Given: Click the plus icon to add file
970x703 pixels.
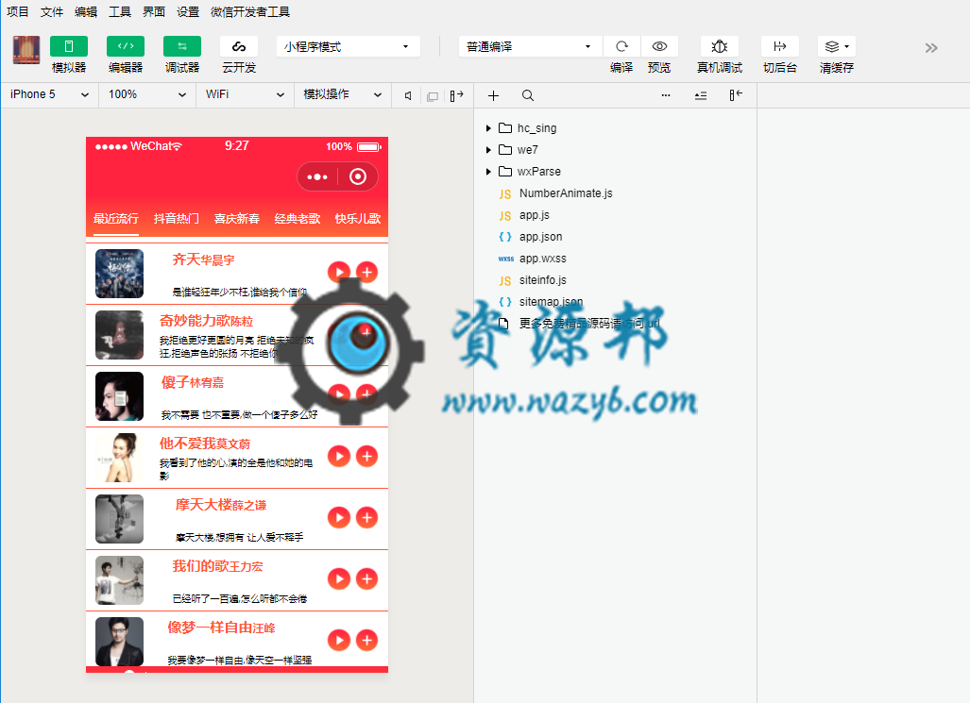Looking at the screenshot, I should pyautogui.click(x=493, y=96).
